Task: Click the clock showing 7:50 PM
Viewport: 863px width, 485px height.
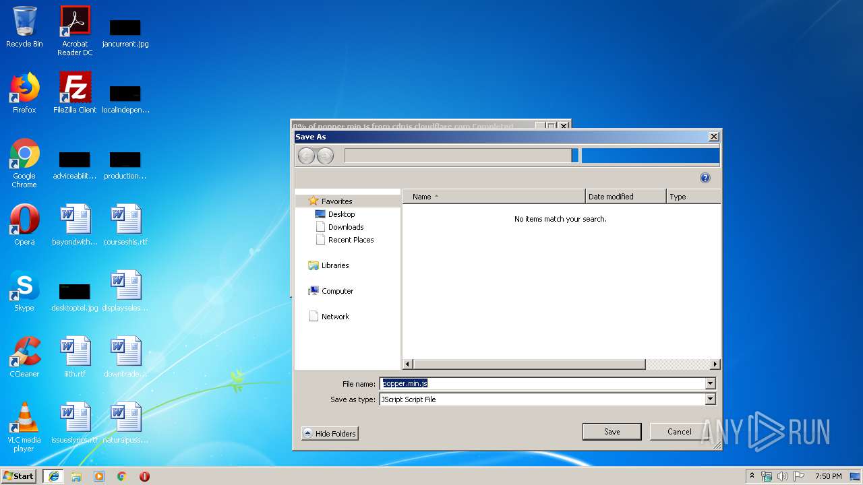Action: 828,476
